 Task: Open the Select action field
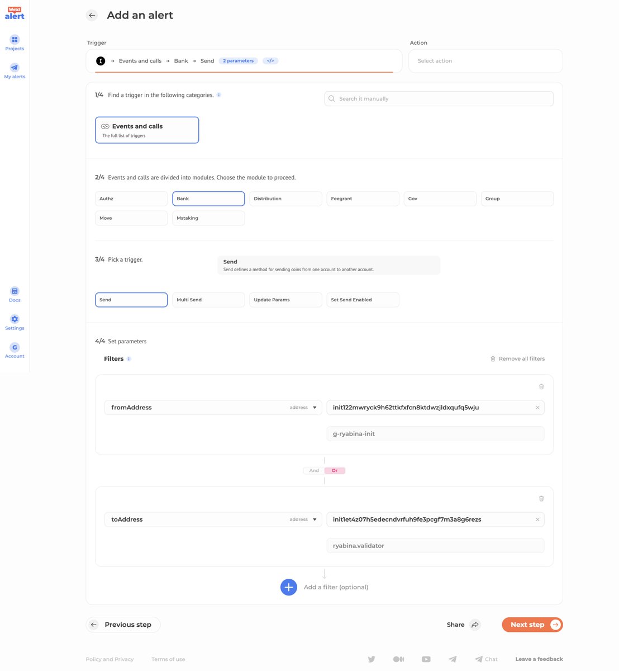[x=485, y=61]
